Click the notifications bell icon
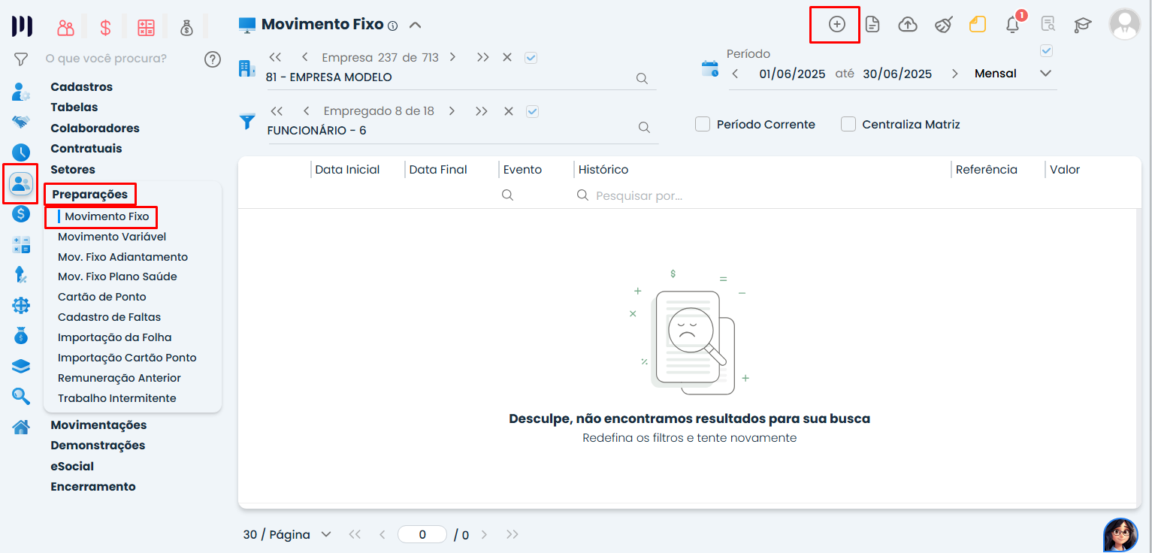 (x=1012, y=25)
